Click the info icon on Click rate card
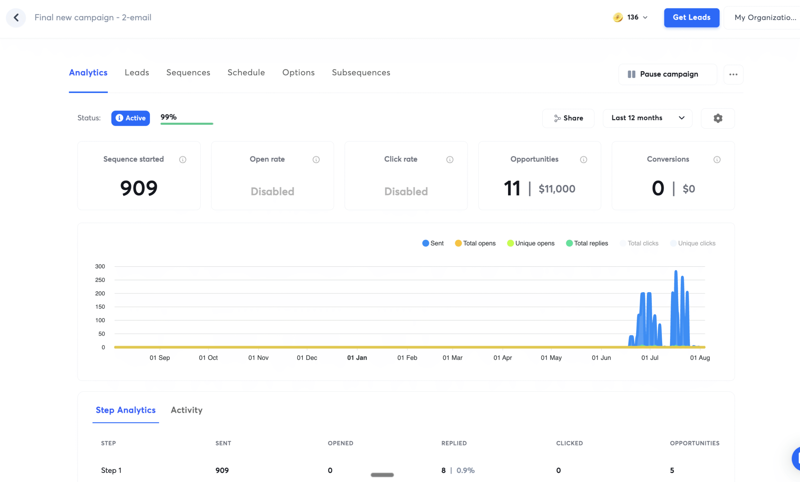The image size is (800, 482). coord(450,160)
